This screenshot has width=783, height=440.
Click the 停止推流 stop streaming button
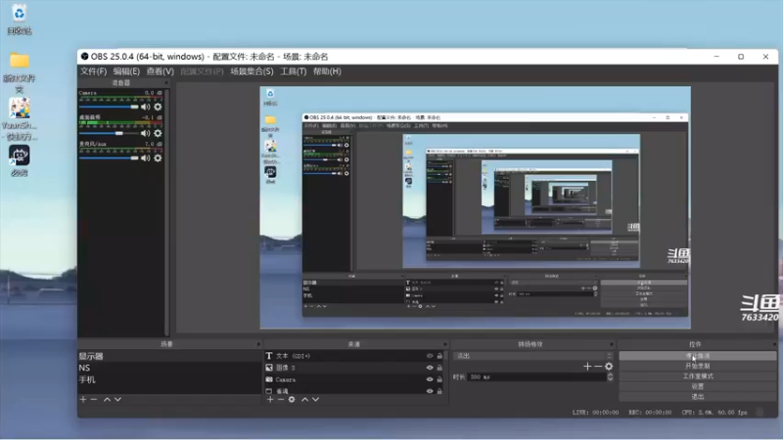pos(698,356)
